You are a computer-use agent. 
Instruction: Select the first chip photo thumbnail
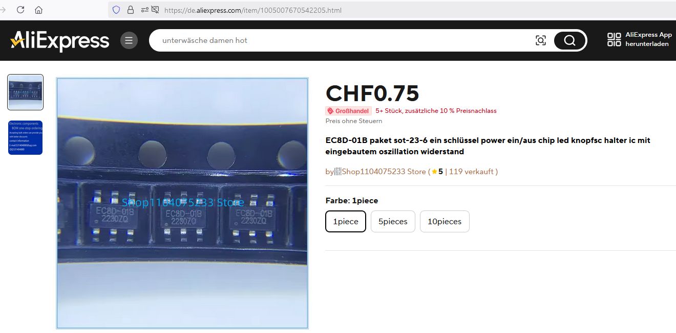point(25,92)
